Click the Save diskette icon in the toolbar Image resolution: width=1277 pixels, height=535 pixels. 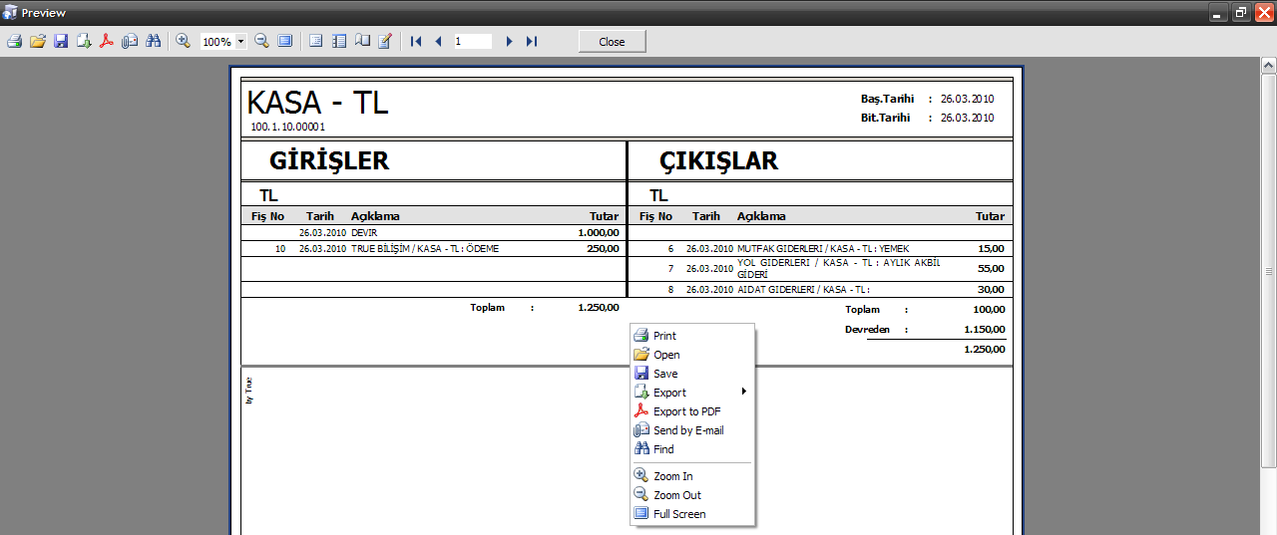point(61,42)
